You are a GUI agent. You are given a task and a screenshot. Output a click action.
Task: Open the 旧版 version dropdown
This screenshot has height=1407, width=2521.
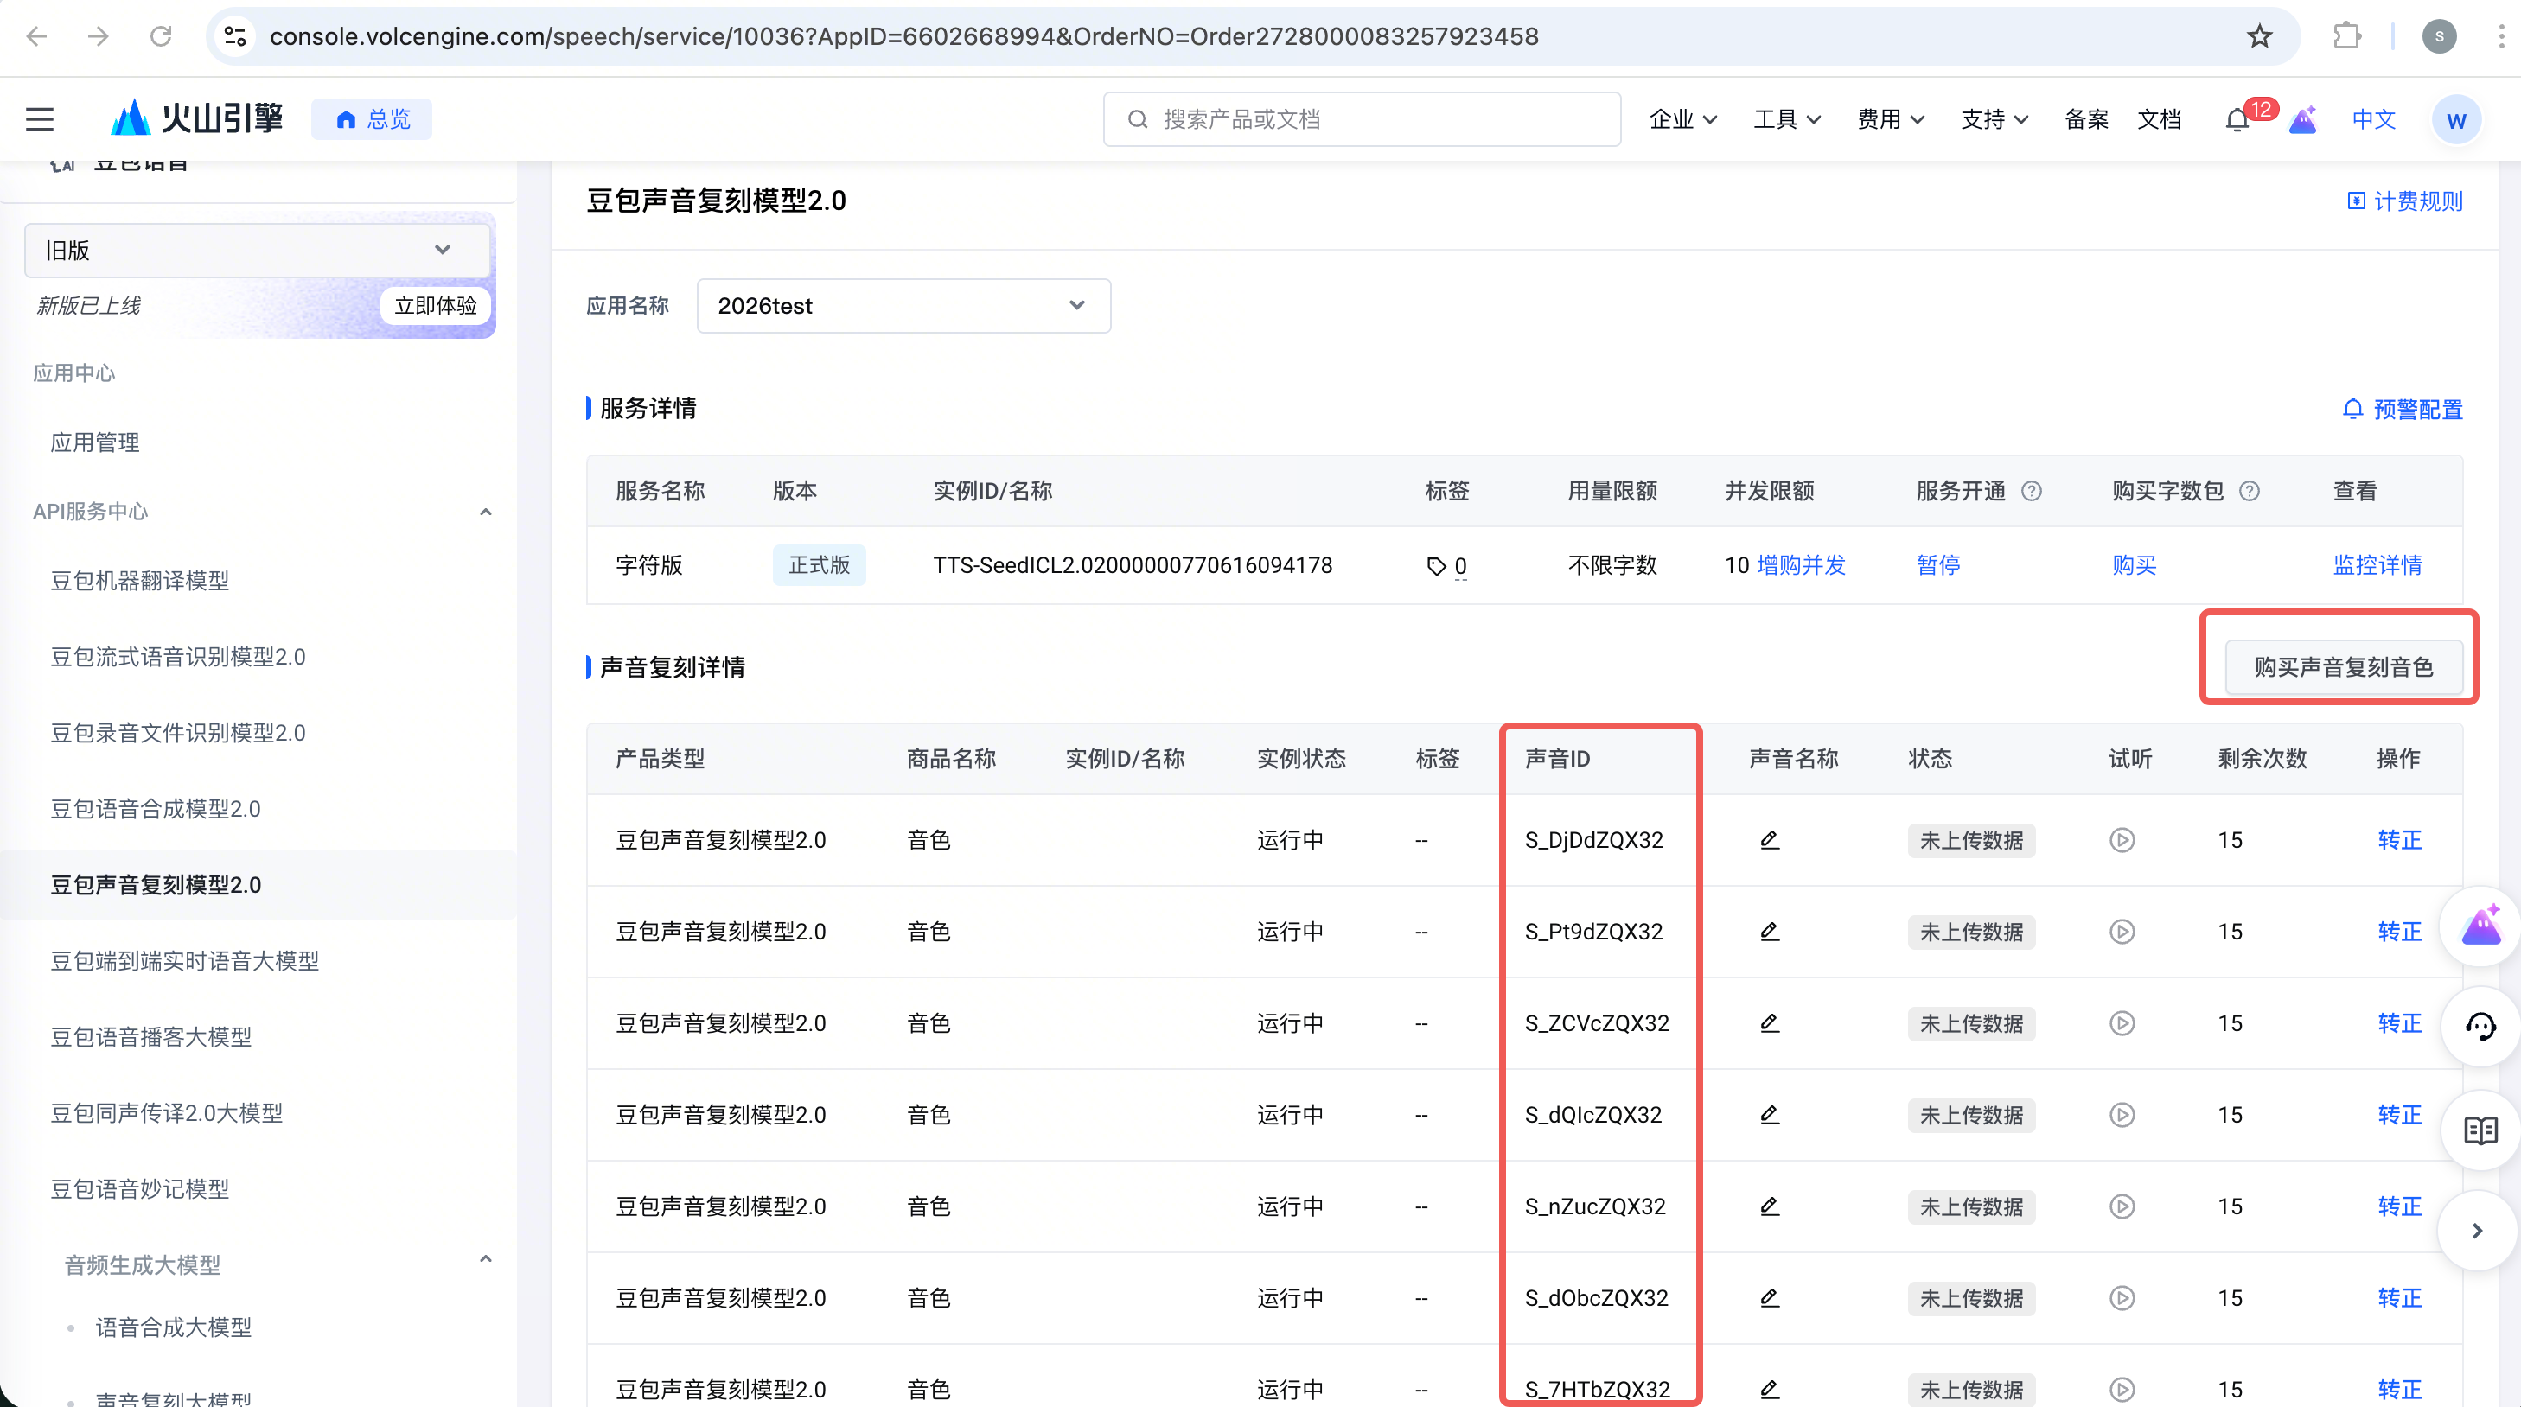pos(257,251)
